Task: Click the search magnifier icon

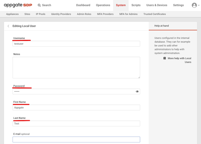Action: pyautogui.click(x=39, y=5)
